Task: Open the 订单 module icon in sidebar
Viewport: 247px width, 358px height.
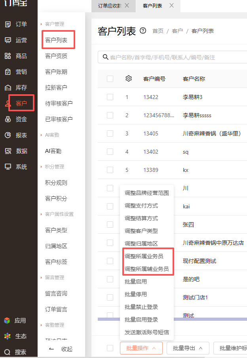Action: 8,24
